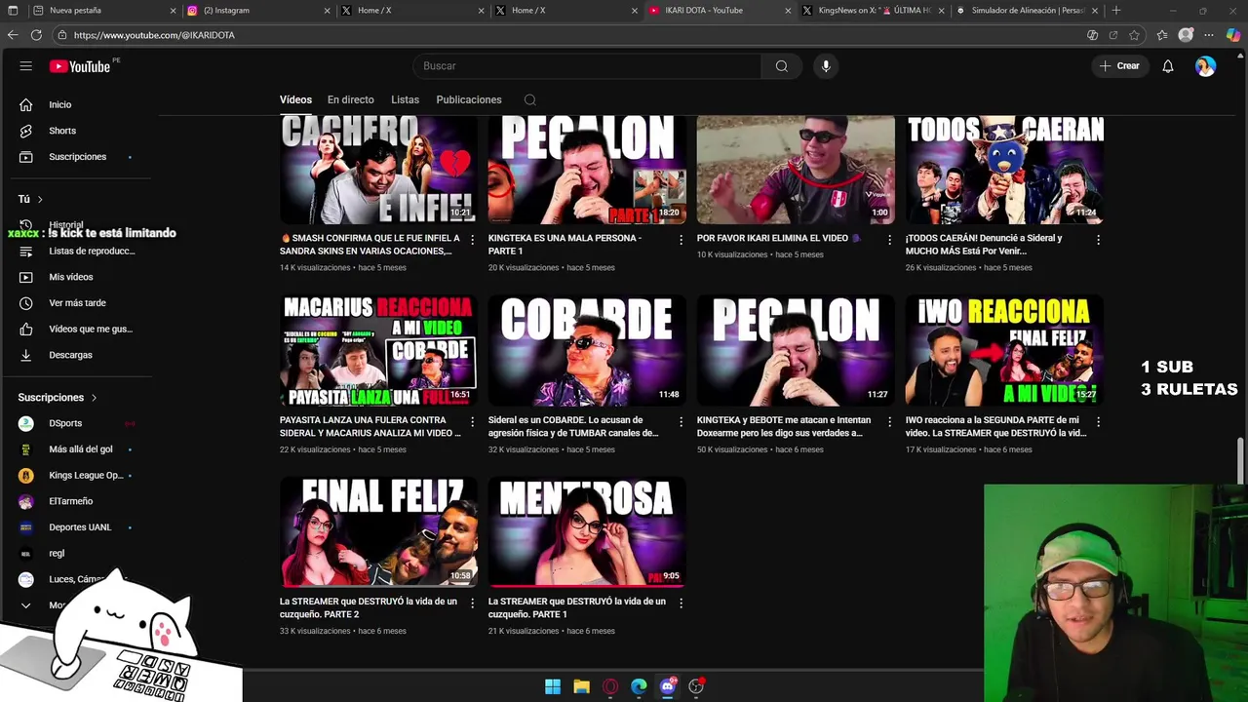Open File Explorer from taskbar
The height and width of the screenshot is (702, 1248).
coord(581,686)
